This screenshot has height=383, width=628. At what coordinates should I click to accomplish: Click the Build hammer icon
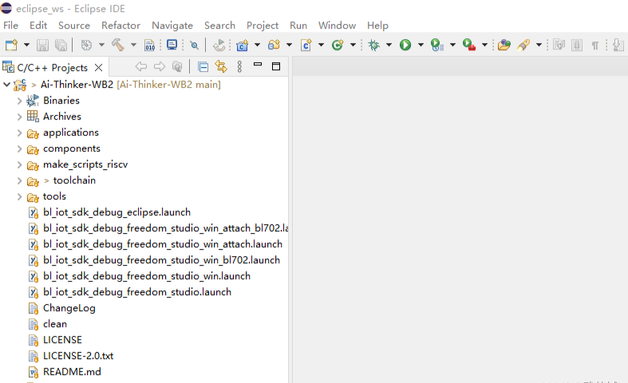[x=118, y=45]
